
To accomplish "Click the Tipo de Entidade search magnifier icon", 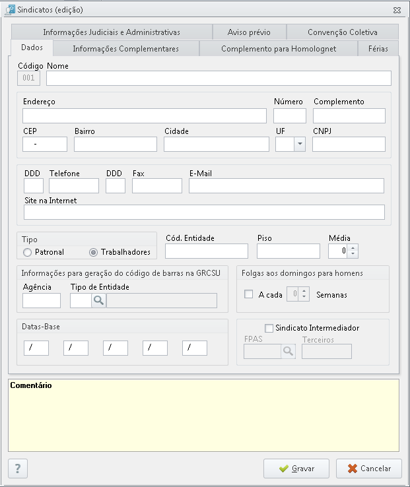I will point(98,300).
